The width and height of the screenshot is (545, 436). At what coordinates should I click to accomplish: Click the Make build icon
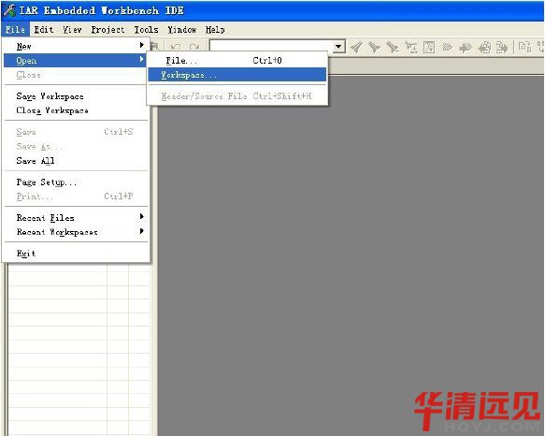point(541,47)
